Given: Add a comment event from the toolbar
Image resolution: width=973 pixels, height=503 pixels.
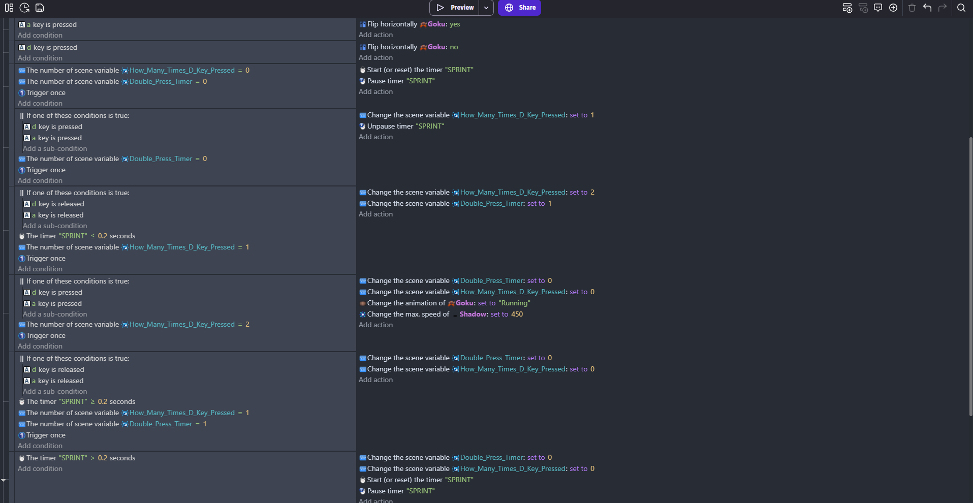Looking at the screenshot, I should tap(878, 8).
